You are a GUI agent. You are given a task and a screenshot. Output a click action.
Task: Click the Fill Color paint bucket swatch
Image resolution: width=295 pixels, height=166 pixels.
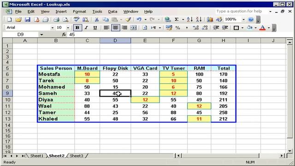(x=249, y=28)
